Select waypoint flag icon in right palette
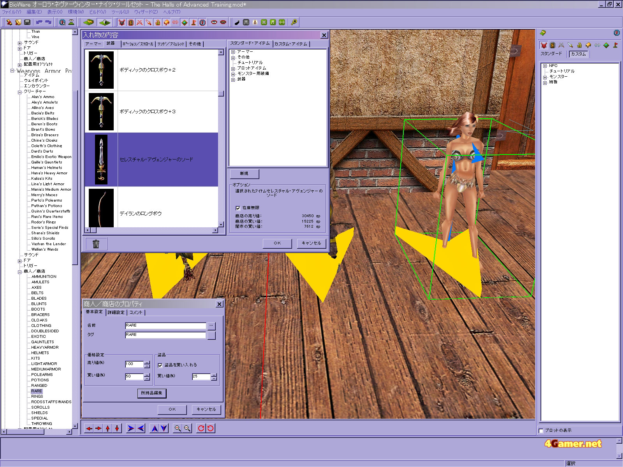The image size is (623, 467). point(615,45)
